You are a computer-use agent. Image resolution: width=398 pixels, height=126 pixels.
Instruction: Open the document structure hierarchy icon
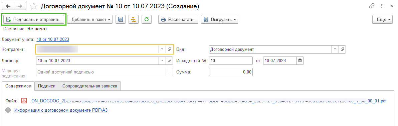[134, 19]
